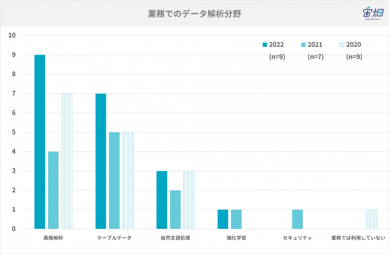Select the 2022 bar for 強化学習
This screenshot has width=389, height=254.
tap(223, 219)
